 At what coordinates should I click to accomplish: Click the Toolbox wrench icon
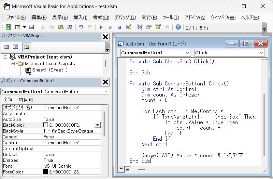point(167,27)
